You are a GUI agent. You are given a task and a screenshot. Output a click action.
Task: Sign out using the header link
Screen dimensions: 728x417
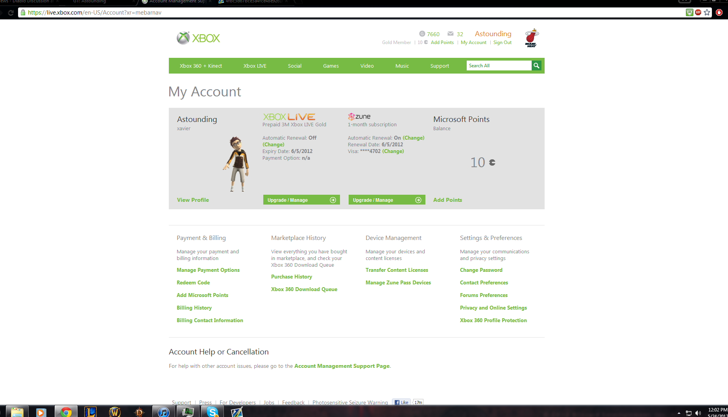coord(503,42)
